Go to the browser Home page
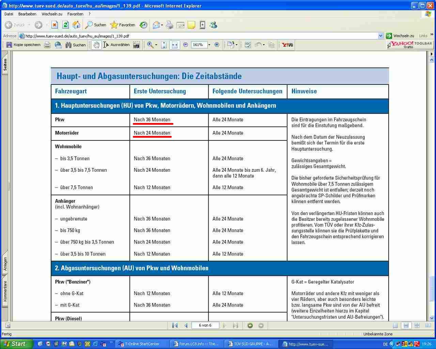The width and height of the screenshot is (436, 349). click(x=76, y=25)
